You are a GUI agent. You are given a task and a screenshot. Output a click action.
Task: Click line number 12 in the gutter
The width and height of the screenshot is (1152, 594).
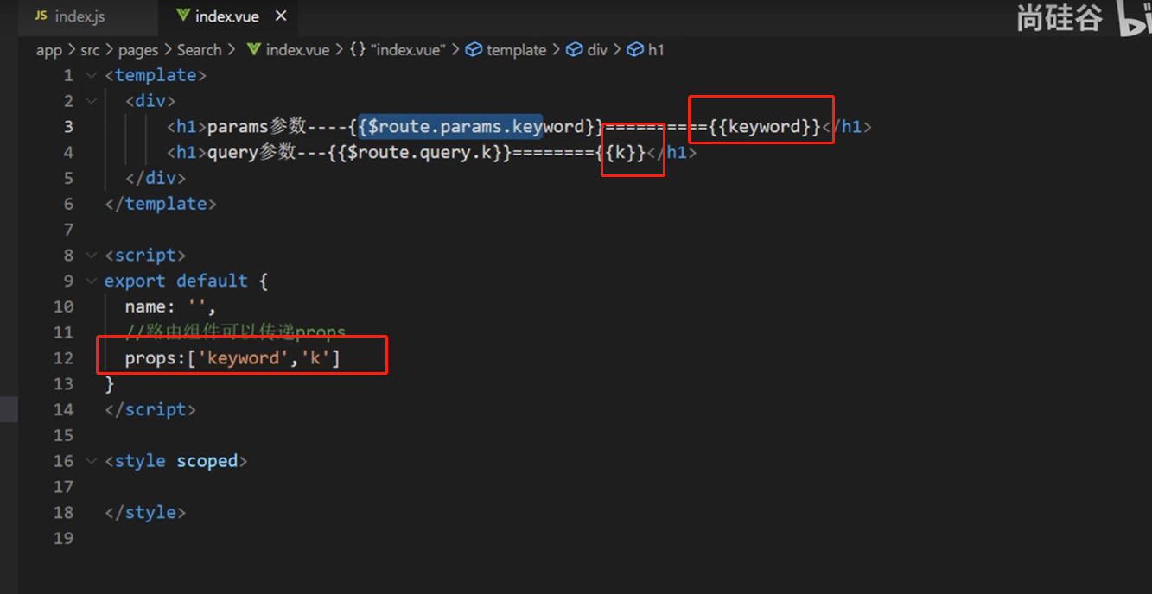click(63, 358)
